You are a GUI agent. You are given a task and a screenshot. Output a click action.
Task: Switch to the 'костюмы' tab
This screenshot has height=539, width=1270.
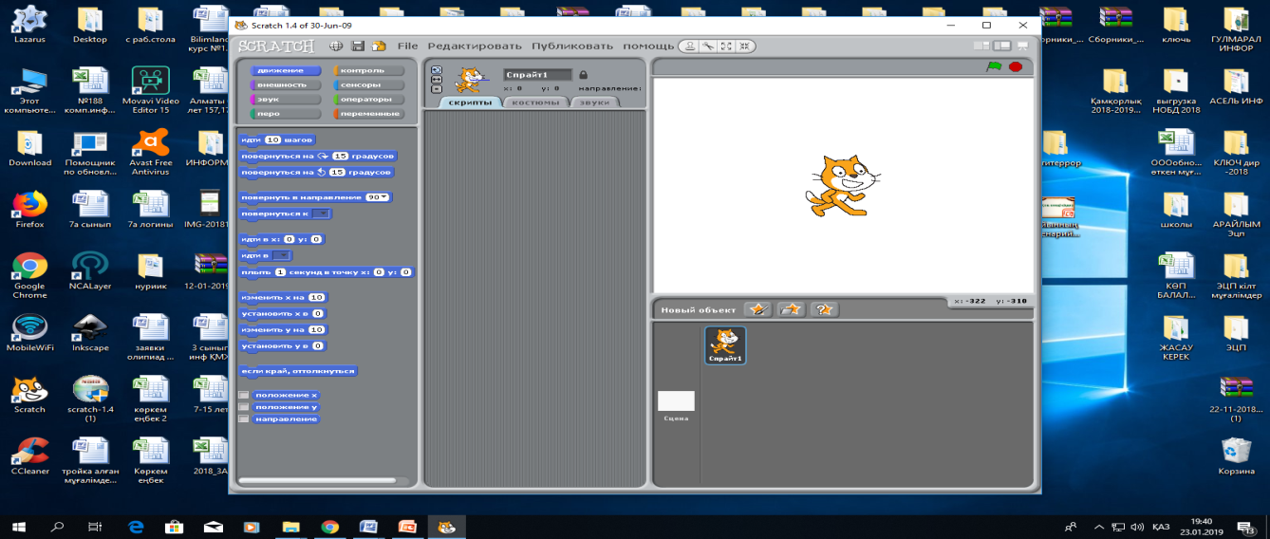[x=535, y=102]
